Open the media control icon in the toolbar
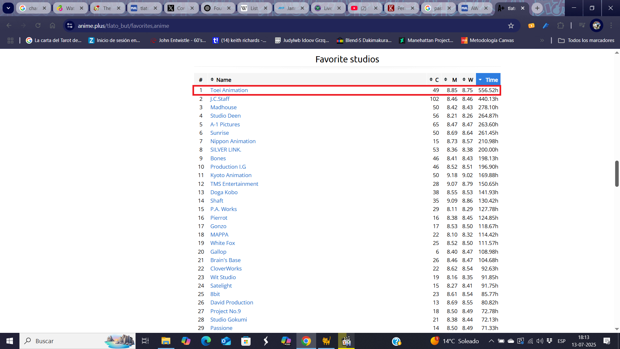The width and height of the screenshot is (620, 349). 582,26
